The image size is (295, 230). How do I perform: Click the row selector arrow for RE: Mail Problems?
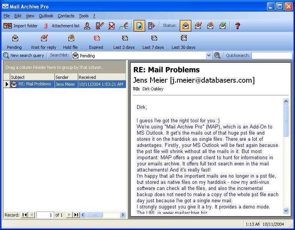[x=7, y=84]
